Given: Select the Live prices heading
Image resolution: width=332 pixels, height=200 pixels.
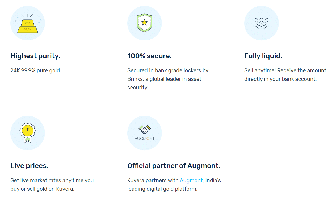Looking at the screenshot, I should pyautogui.click(x=30, y=166).
